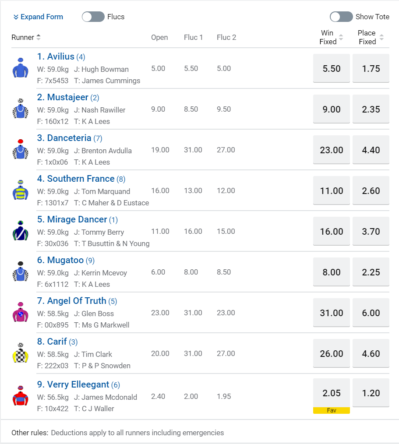
Task: Click Mirage Dancer navy sash silks icon
Action: pos(20,231)
